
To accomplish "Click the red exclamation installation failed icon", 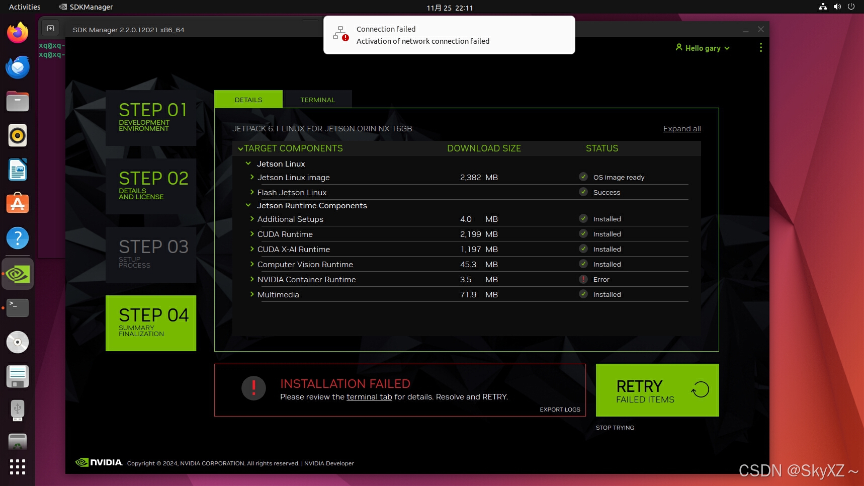I will tap(253, 388).
